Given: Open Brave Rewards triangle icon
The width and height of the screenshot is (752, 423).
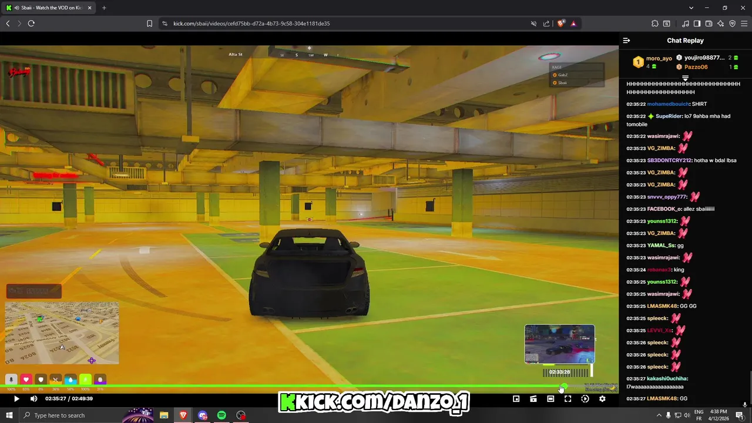Looking at the screenshot, I should click(573, 23).
